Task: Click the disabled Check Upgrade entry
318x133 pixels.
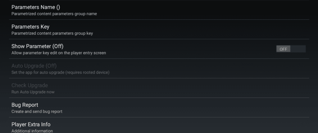Action: click(x=30, y=85)
